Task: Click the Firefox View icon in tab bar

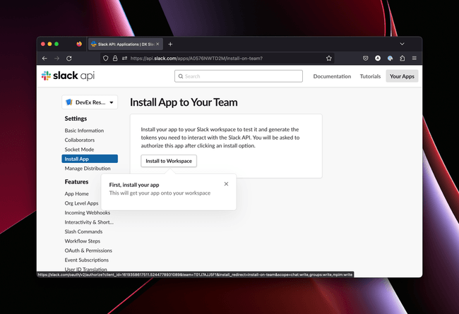Action: (79, 44)
